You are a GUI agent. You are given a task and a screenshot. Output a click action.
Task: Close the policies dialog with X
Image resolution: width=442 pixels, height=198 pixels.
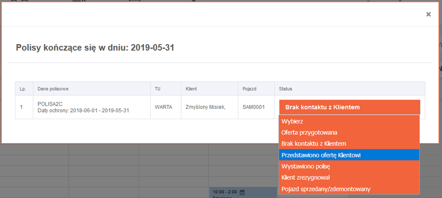[x=428, y=15]
